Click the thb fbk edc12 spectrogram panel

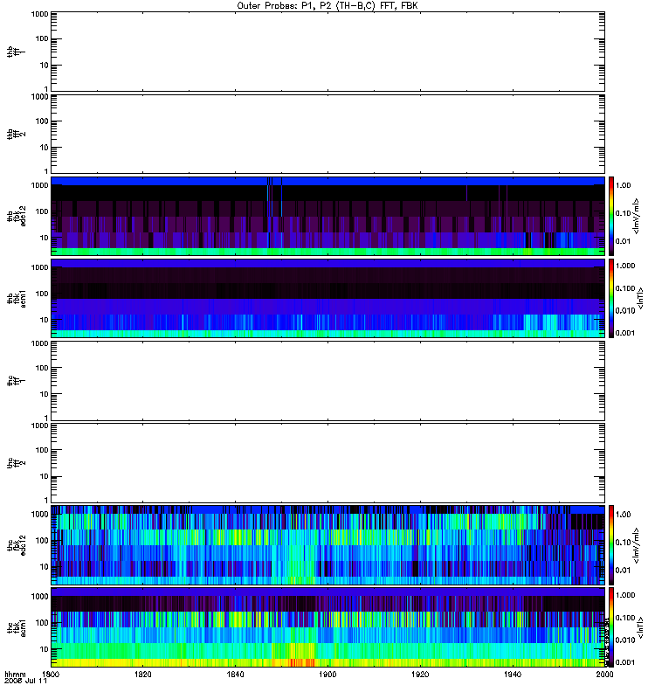point(327,216)
